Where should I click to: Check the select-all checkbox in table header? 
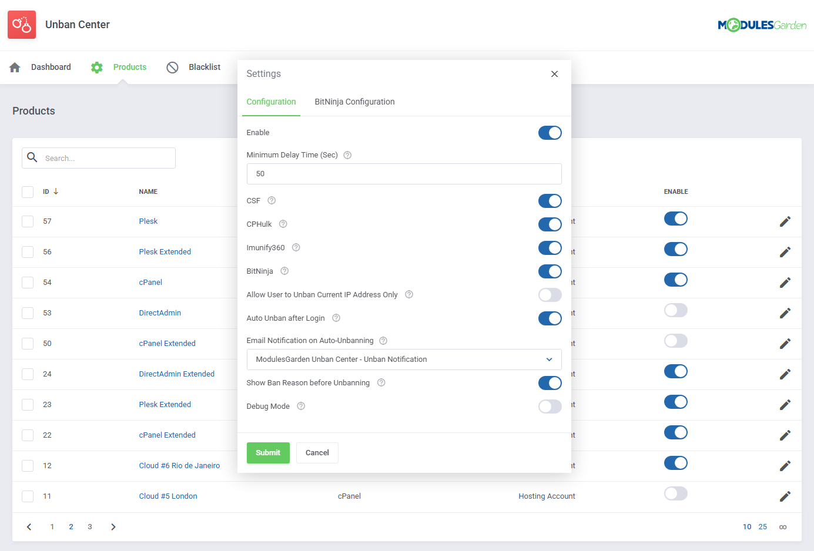[x=27, y=191]
